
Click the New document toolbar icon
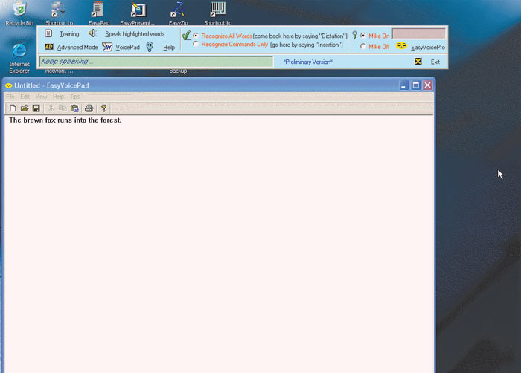[13, 108]
